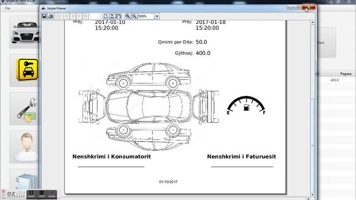Open the customer person avatar icon
356x200 pixels.
coord(24,147)
